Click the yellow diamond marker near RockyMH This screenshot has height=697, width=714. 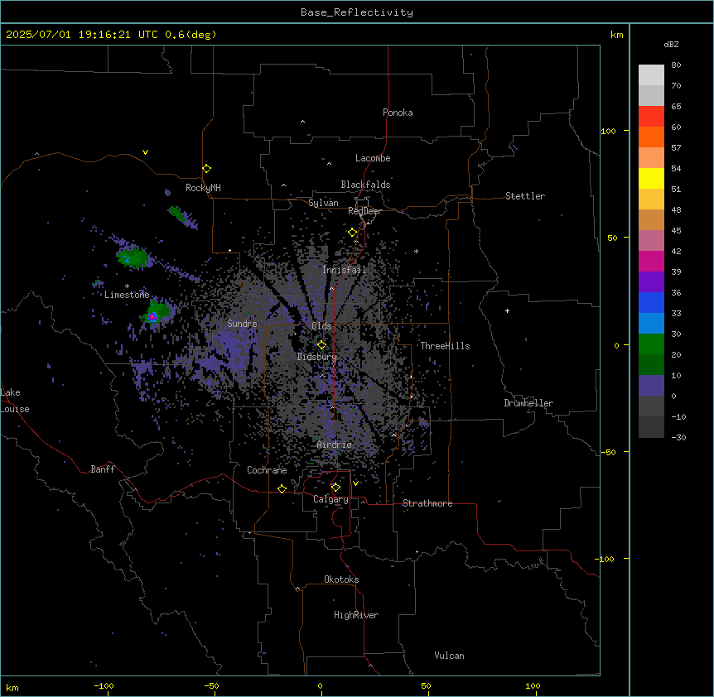coord(207,169)
